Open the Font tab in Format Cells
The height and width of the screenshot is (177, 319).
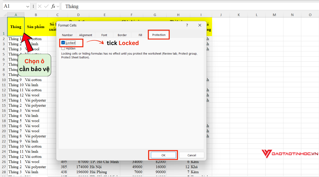(x=104, y=35)
